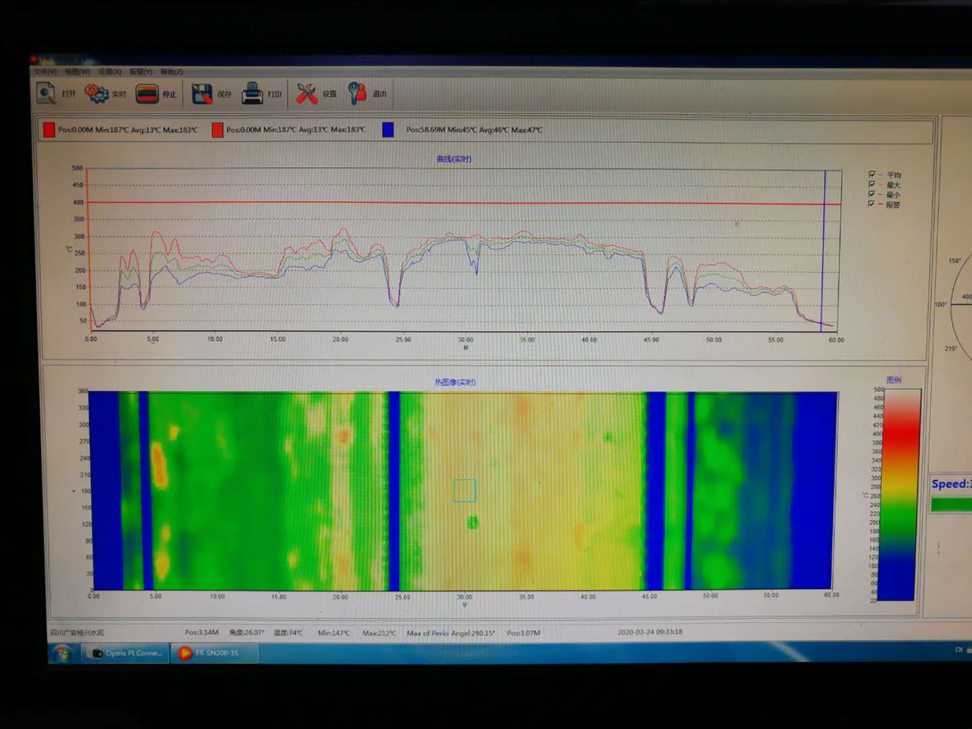This screenshot has width=972, height=729.
Task: Toggle the 最小 minimum curve checkbox
Action: tap(872, 194)
